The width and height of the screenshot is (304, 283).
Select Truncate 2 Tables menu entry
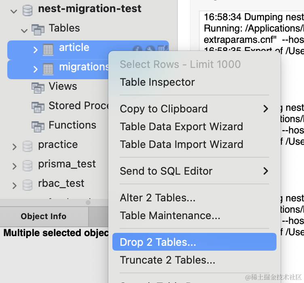[167, 260]
